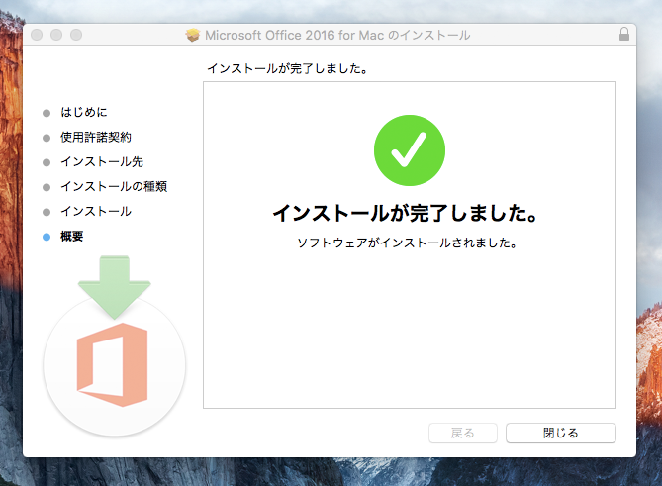Screen dimensions: 662x486
Task: Click the Office logo in sidebar
Action: (112, 365)
